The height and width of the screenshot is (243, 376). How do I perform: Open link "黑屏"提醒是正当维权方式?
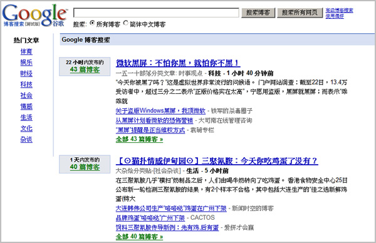point(150,130)
